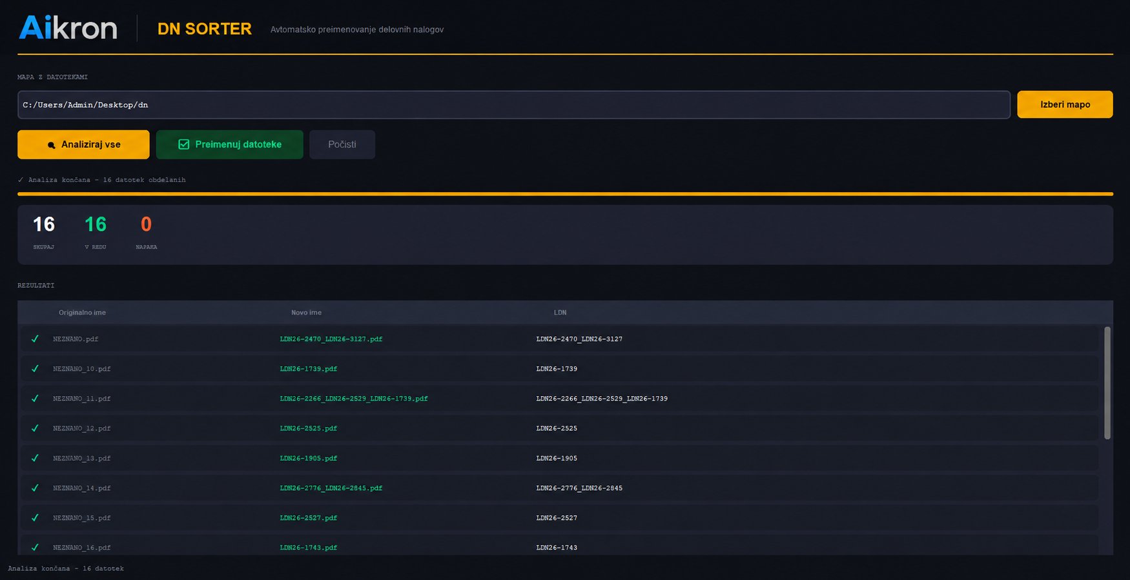Click LDN value LDN26-1739
The width and height of the screenshot is (1130, 580).
coord(557,368)
